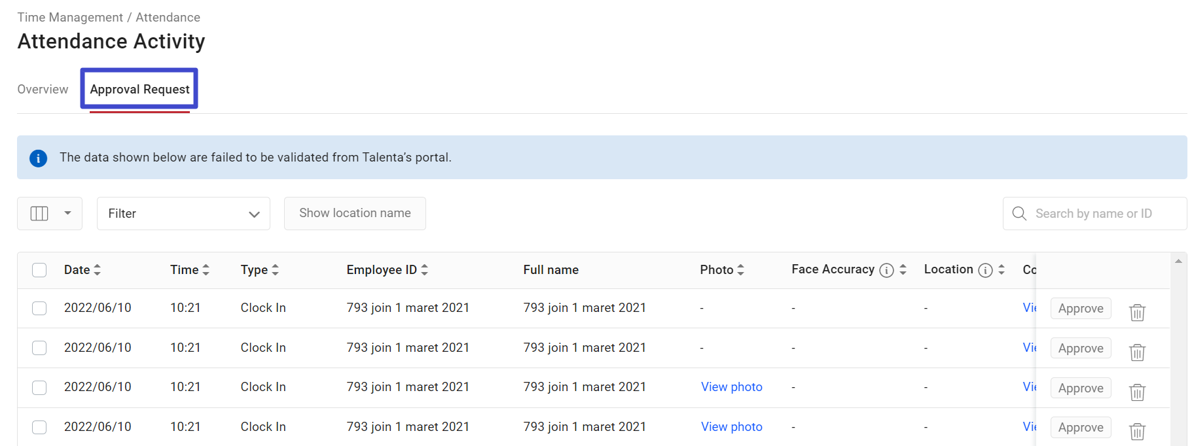Image resolution: width=1192 pixels, height=446 pixels.
Task: Sort table by Date column arrows
Action: point(98,269)
